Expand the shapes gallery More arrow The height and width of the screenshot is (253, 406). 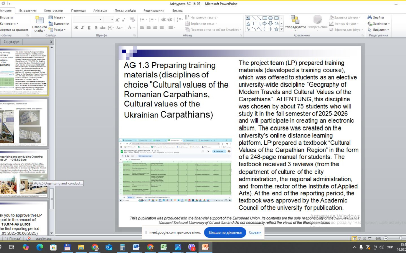(282, 29)
